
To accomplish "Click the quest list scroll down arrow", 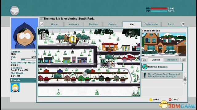I will [185, 83].
